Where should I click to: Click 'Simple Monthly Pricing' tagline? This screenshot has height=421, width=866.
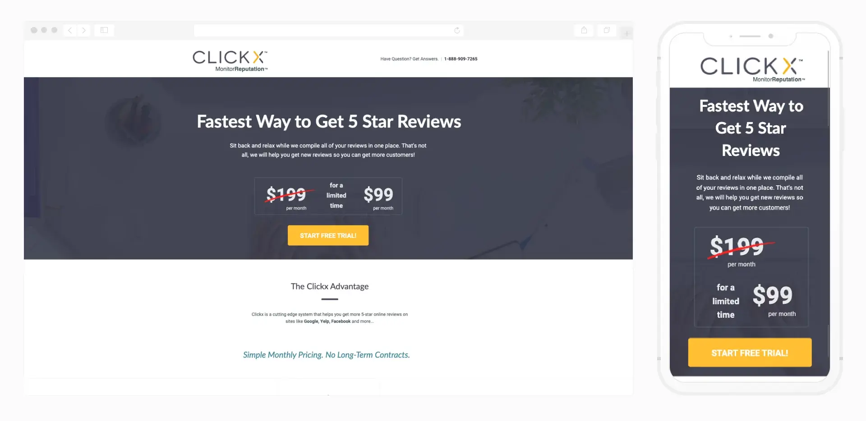[x=327, y=355]
